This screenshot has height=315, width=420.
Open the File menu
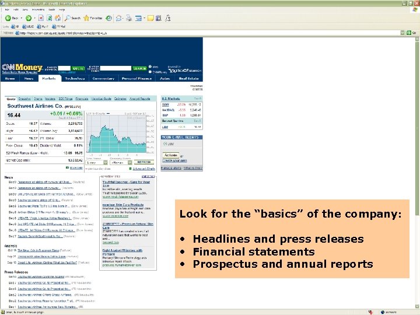(7, 9)
